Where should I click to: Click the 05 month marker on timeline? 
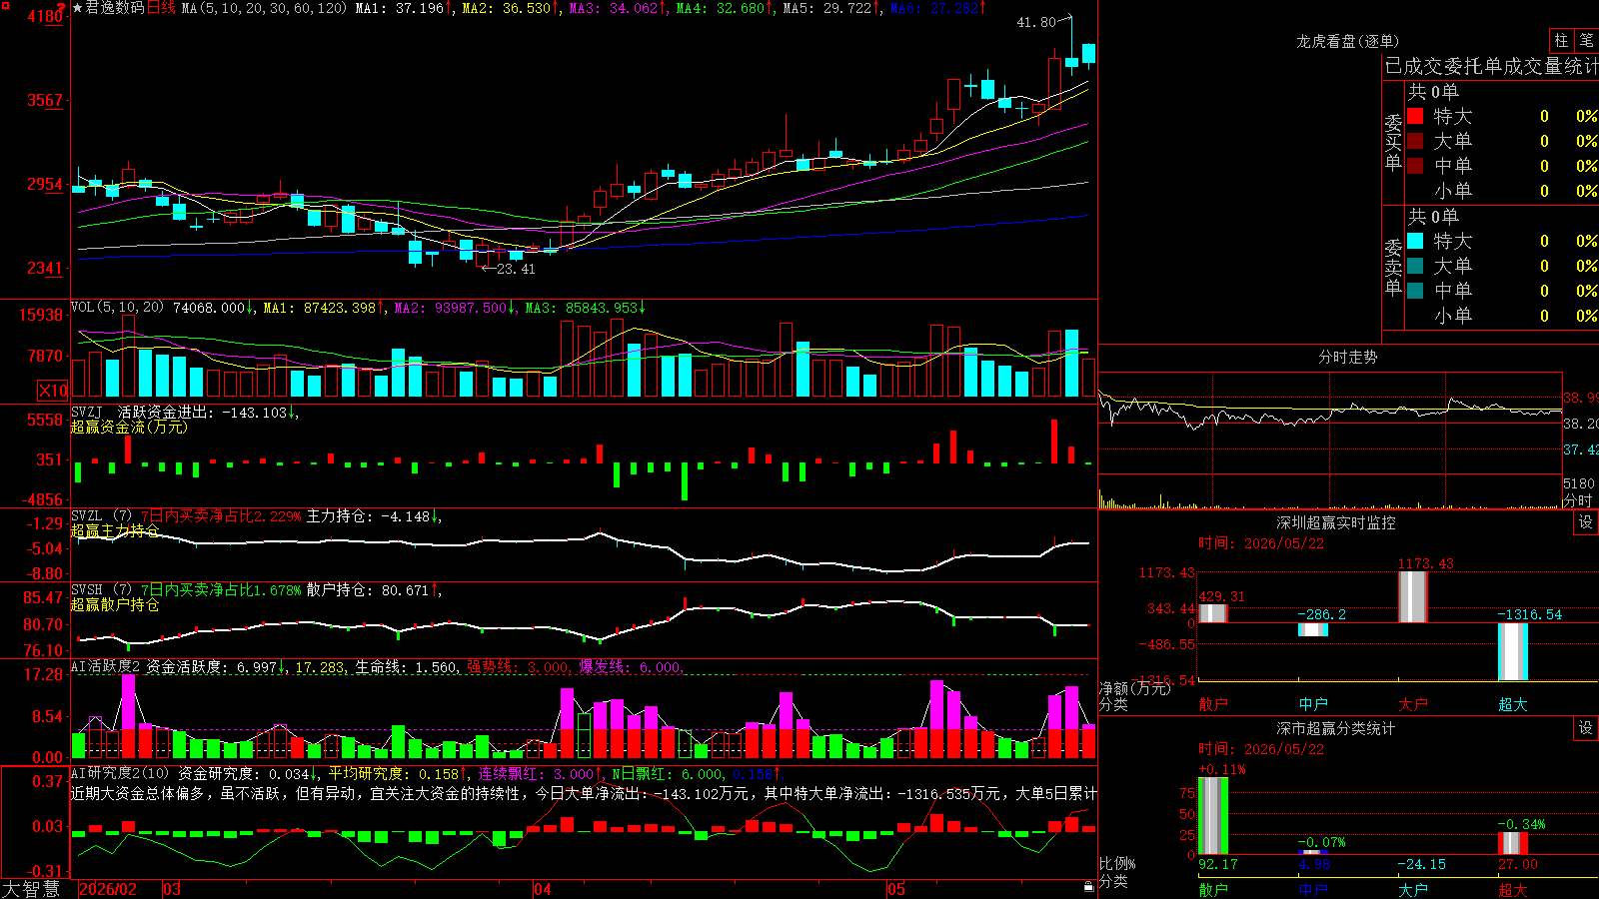point(896,889)
